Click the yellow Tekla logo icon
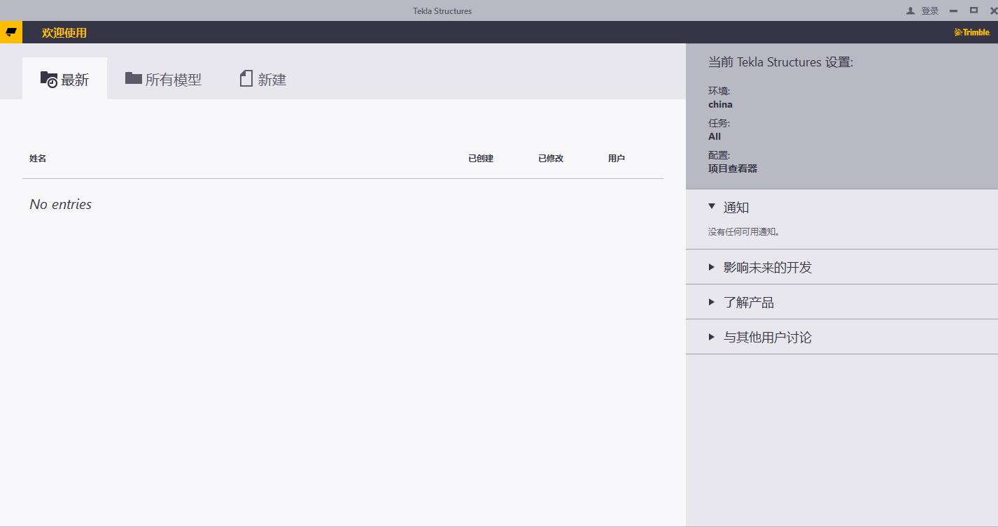This screenshot has width=998, height=527. (11, 32)
